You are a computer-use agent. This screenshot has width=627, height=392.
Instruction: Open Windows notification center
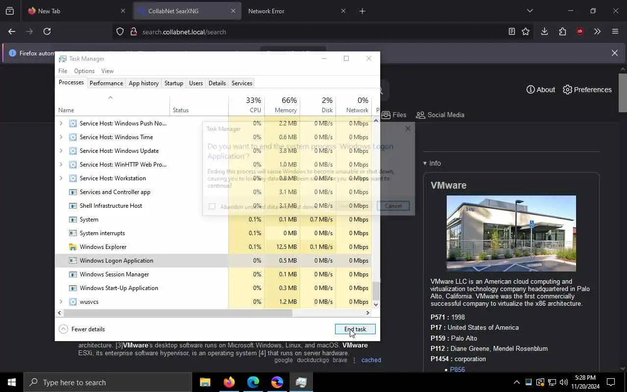click(611, 382)
